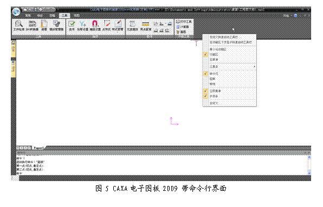Uncheck 立即菜单 in the context menu

[229, 91]
